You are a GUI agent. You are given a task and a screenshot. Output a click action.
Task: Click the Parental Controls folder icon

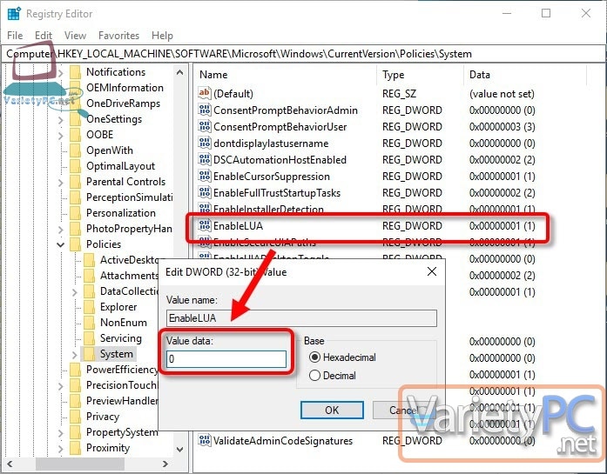[x=75, y=182]
